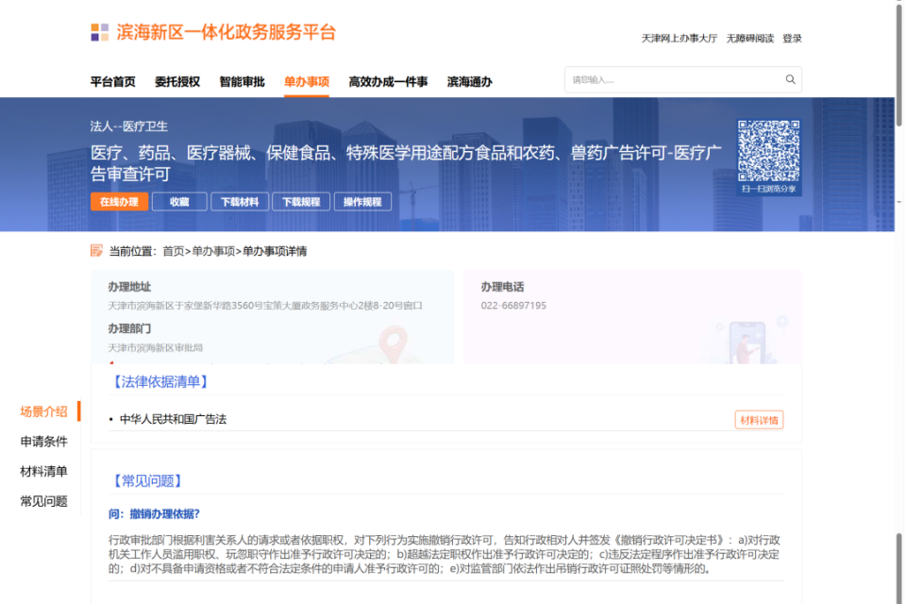
Task: Click the 【法律依据清单】 heading
Action: pyautogui.click(x=159, y=381)
